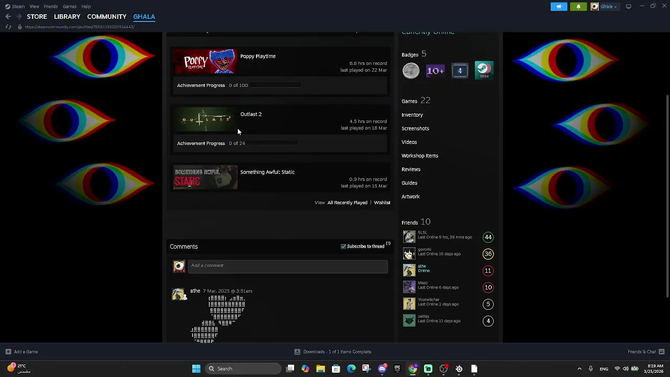Open the Guides link
Screen dimensions: 670x377
(409, 183)
